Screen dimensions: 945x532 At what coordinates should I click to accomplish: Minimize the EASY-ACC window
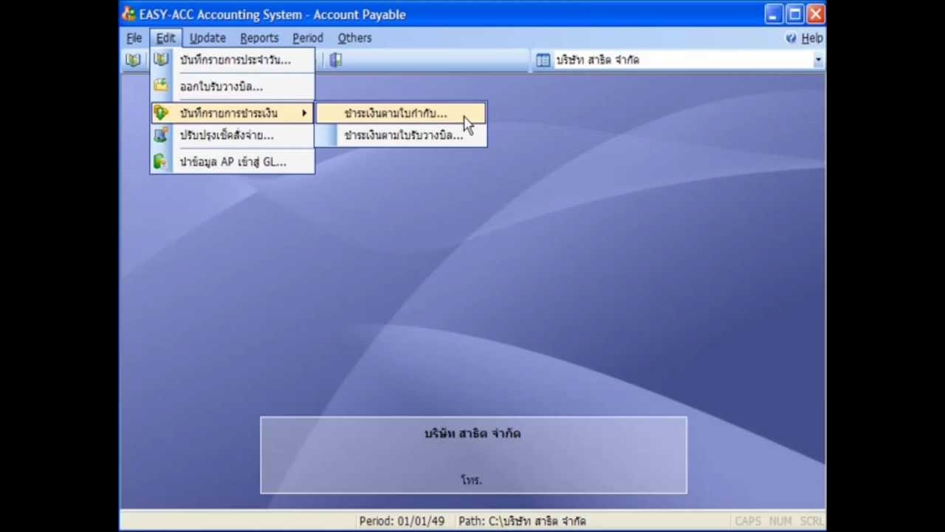[x=773, y=14]
